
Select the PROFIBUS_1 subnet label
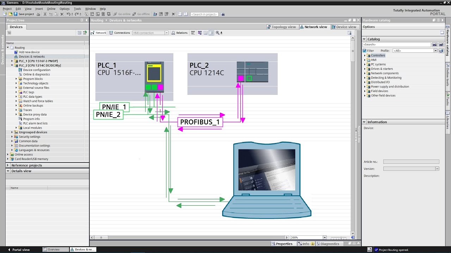(200, 122)
